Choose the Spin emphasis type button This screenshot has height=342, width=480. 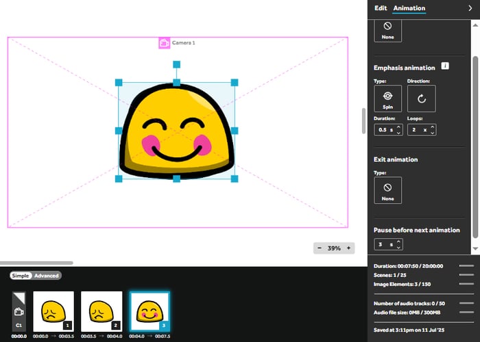[x=387, y=98]
